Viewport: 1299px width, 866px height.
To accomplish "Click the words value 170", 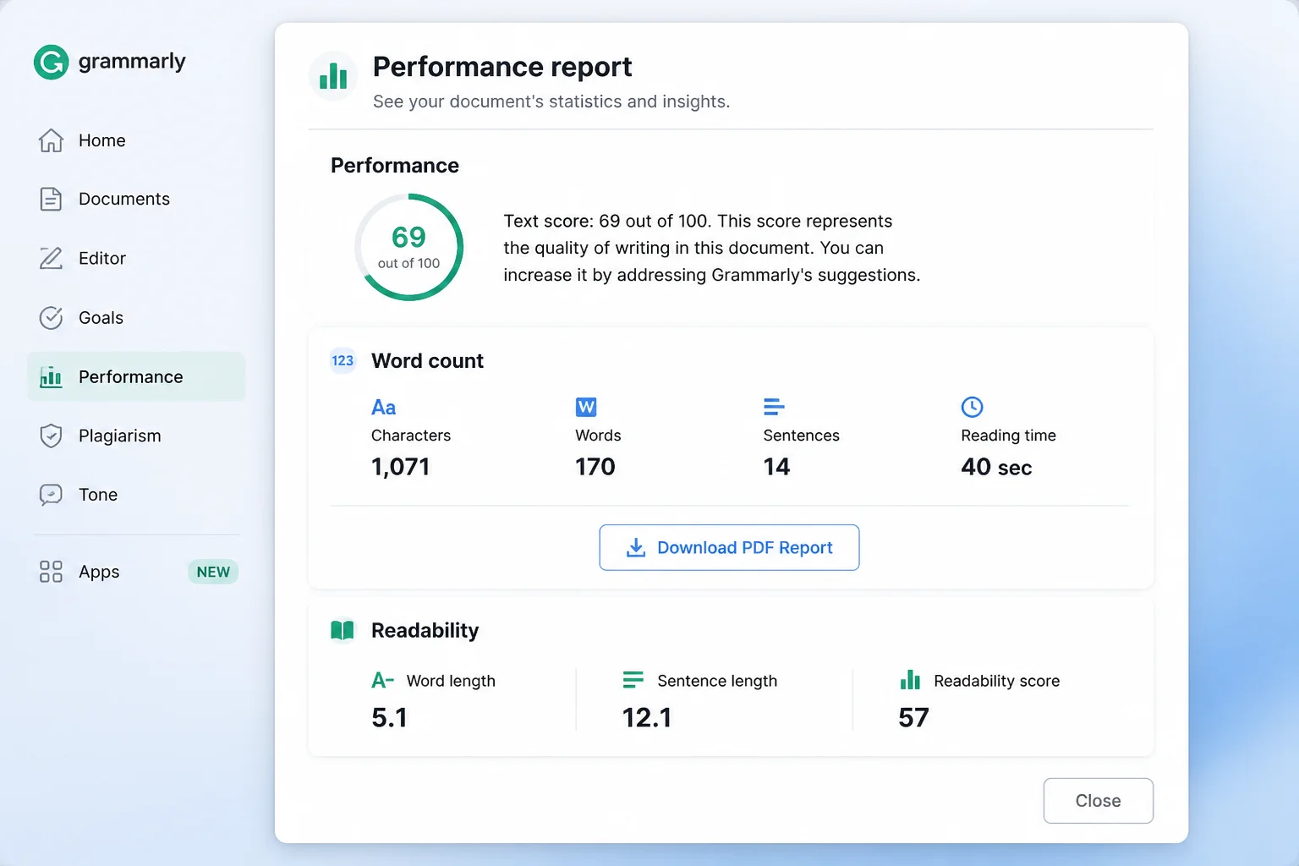I will [595, 467].
